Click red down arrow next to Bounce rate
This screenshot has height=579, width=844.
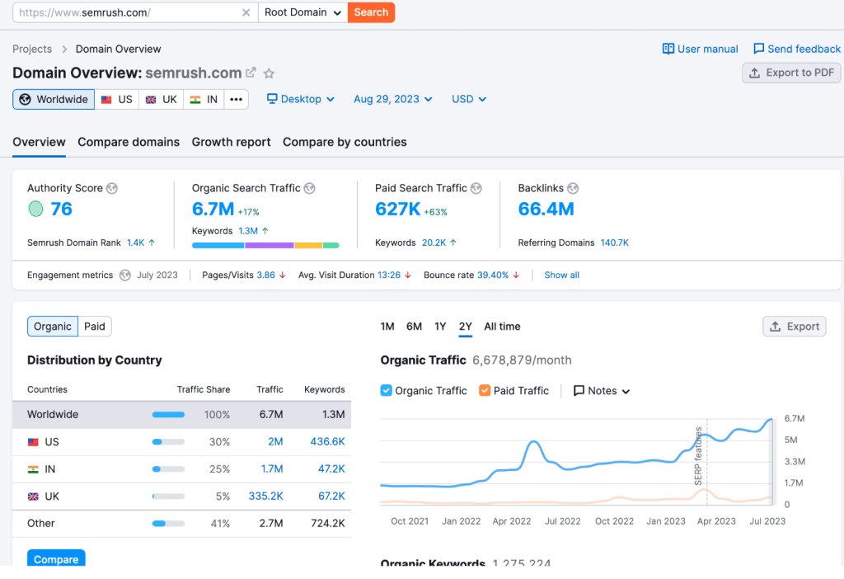516,275
